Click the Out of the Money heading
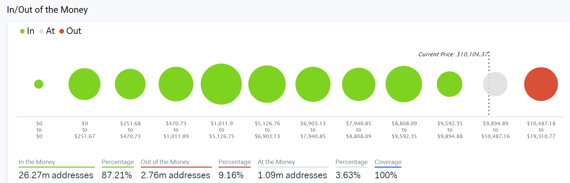 click(x=165, y=162)
